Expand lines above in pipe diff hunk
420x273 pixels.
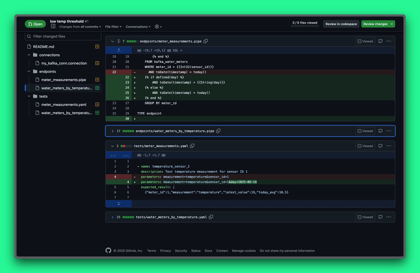pyautogui.click(x=119, y=50)
